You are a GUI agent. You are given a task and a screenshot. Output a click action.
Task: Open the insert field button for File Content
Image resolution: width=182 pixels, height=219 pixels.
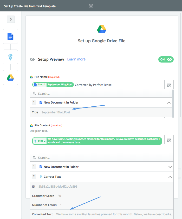(x=169, y=140)
